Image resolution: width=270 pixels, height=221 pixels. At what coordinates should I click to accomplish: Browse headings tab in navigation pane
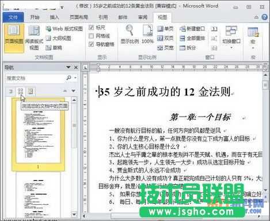[11, 91]
